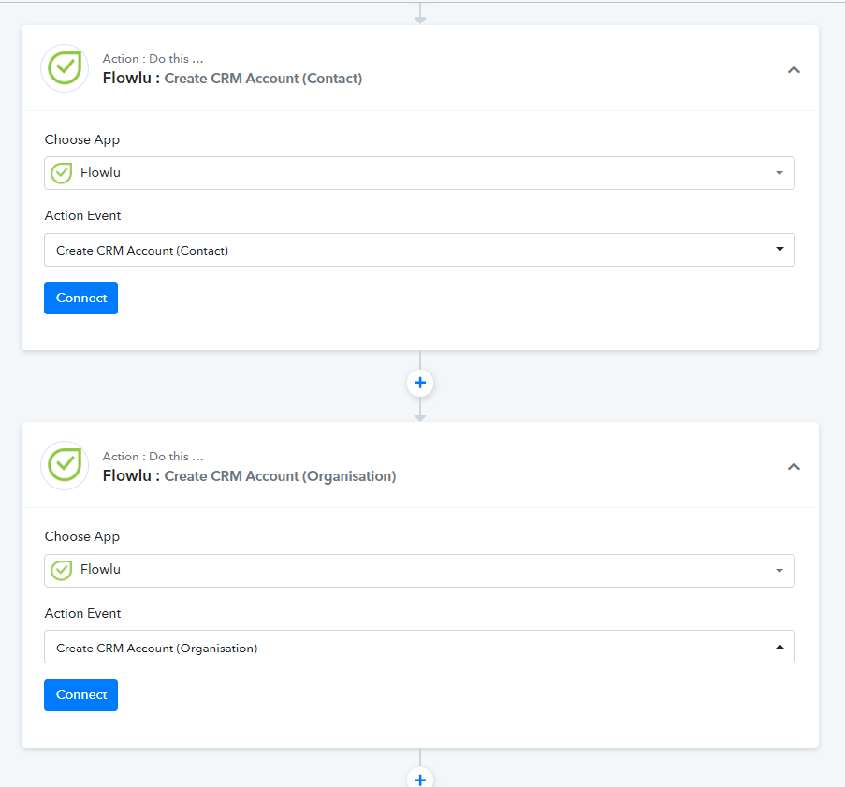
Task: Click the small Flowlu icon in the Organisation card's Choose App field
Action: click(x=62, y=570)
